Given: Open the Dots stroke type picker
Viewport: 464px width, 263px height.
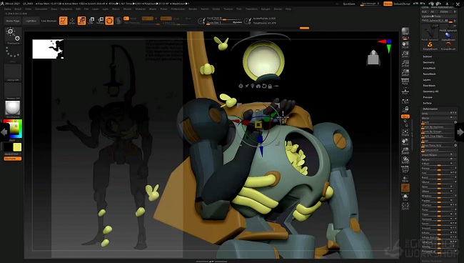Looking at the screenshot, I should (13, 54).
